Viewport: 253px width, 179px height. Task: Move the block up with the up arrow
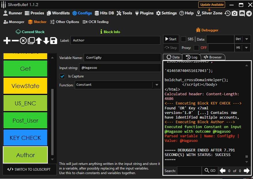click(39, 41)
